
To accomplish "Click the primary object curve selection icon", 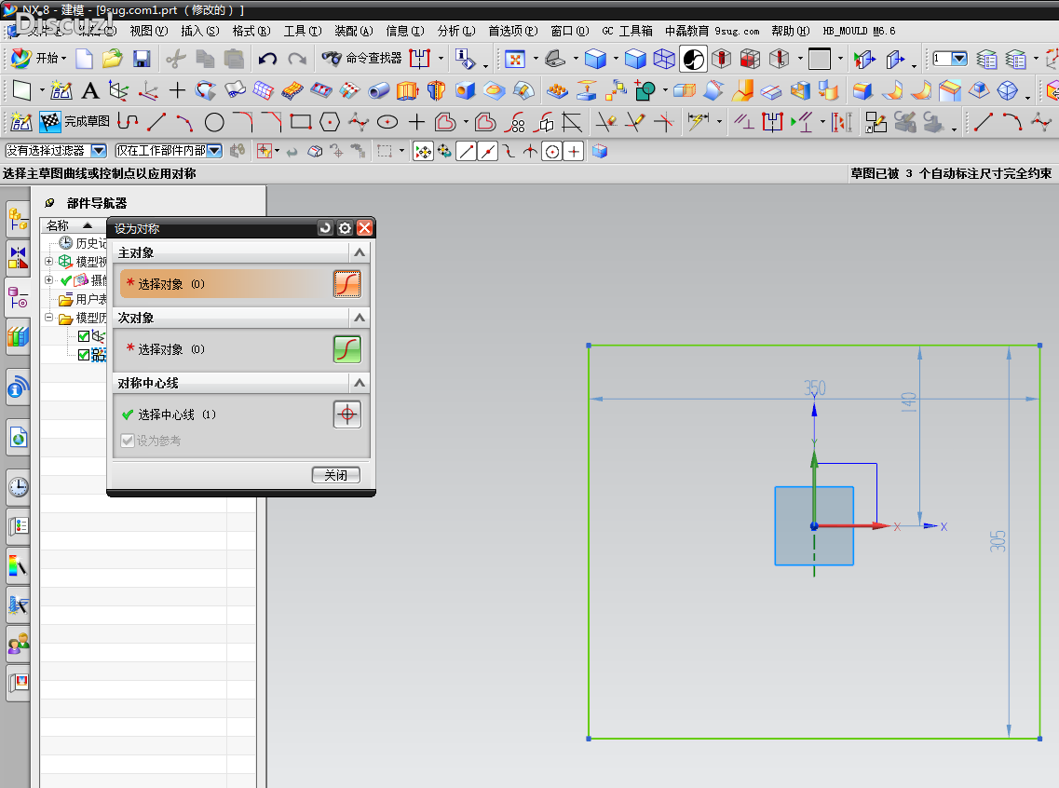I will click(347, 284).
